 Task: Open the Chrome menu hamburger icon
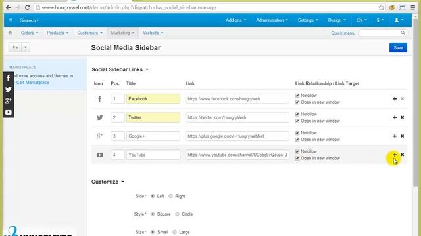(x=413, y=7)
